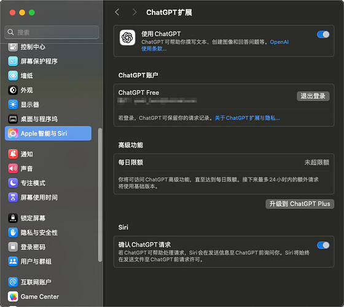Click the Apple Intelligence & Siri icon
344x307 pixels.
tap(13, 133)
